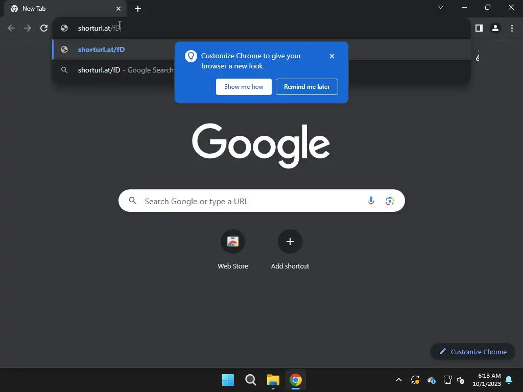Click the browser forward arrow

(28, 28)
